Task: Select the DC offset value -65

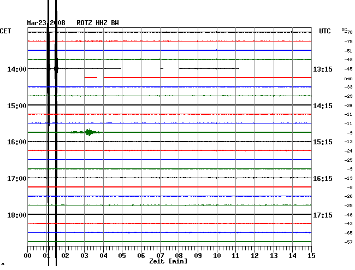Action: [348, 233]
